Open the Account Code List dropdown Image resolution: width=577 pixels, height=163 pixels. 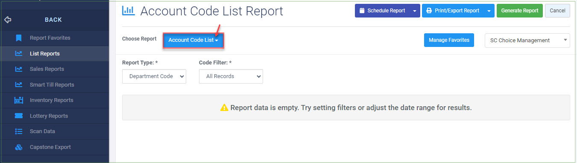(x=193, y=40)
